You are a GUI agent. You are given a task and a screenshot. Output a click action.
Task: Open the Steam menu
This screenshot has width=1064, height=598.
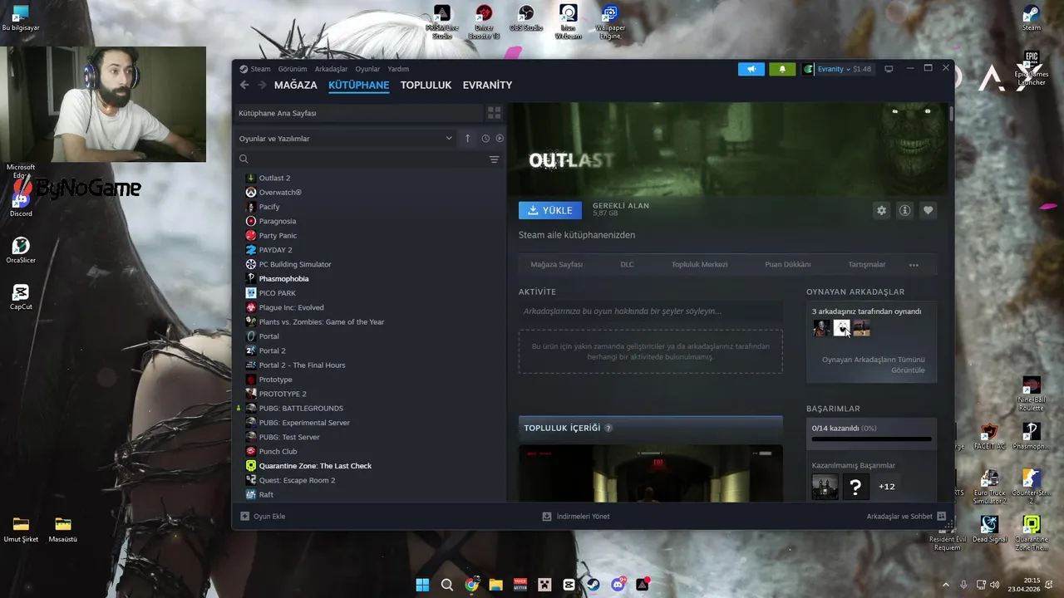[x=255, y=69]
